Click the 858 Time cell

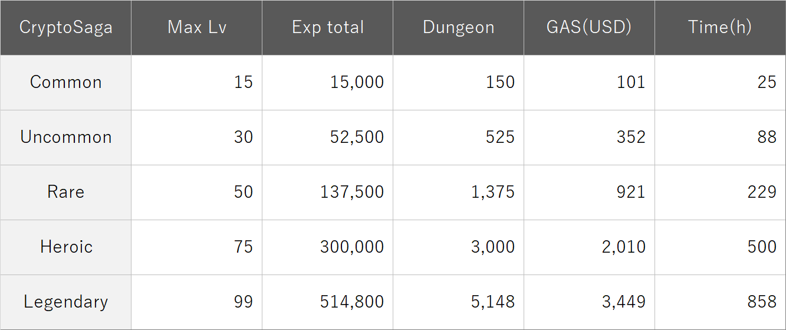[720, 302]
